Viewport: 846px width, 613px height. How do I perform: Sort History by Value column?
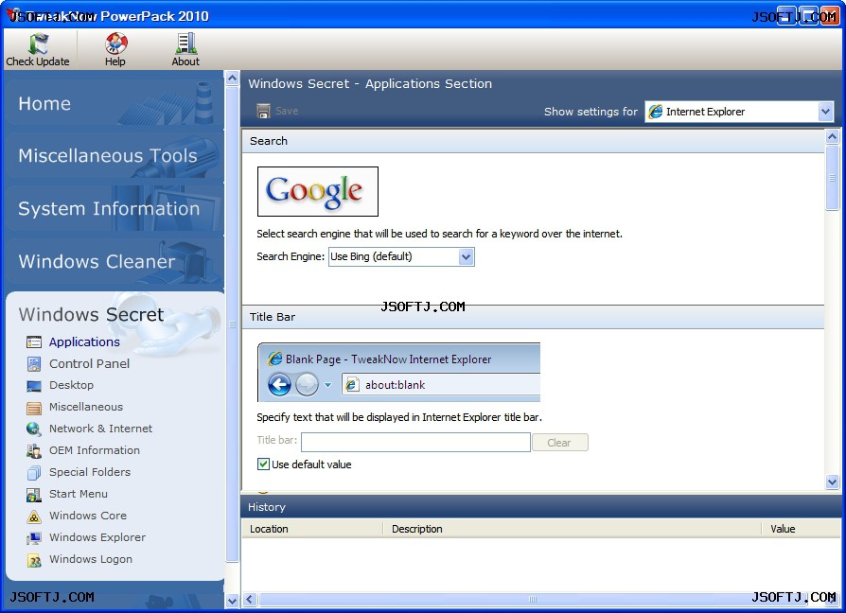801,529
